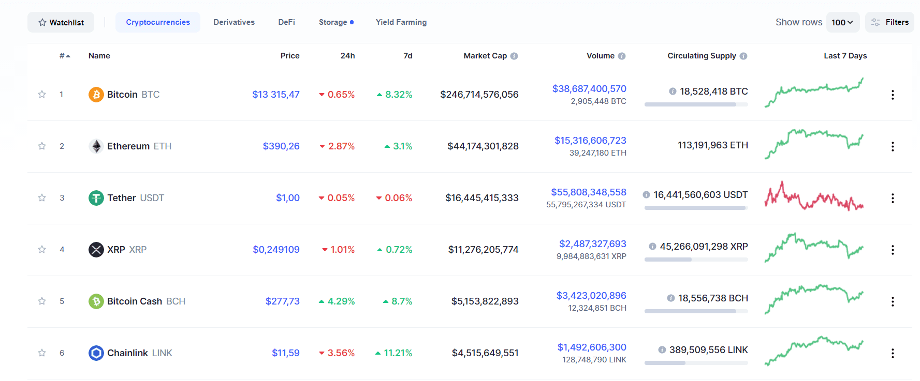Click the Circulating Supply header info icon
The width and height of the screenshot is (920, 381).
tap(743, 56)
